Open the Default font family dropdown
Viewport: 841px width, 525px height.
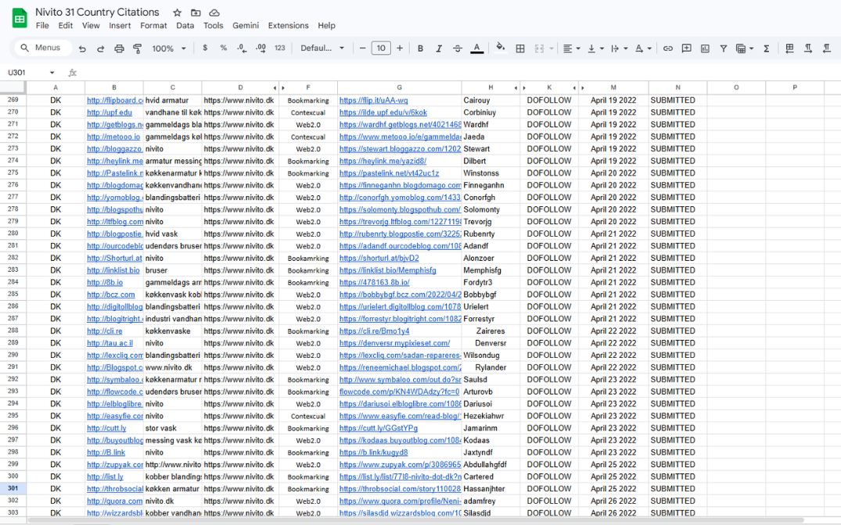[x=322, y=48]
